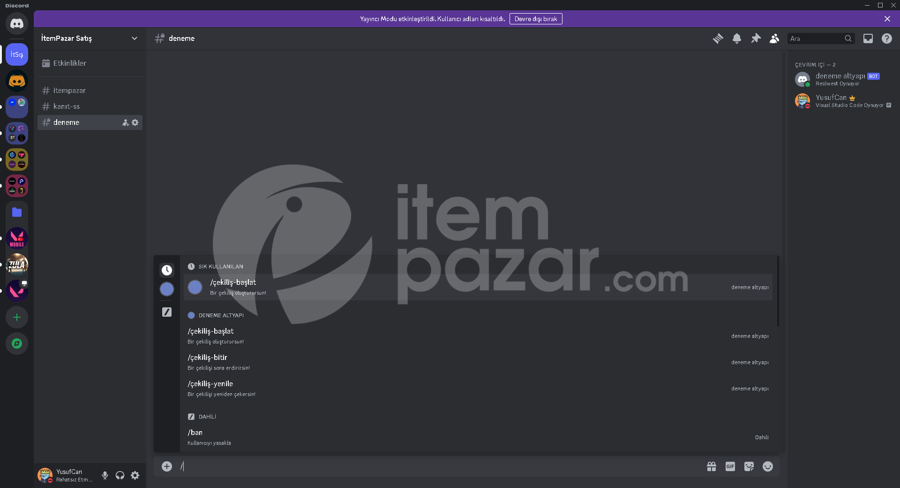The height and width of the screenshot is (488, 900).
Task: Open the inbox icon
Action: pos(868,38)
